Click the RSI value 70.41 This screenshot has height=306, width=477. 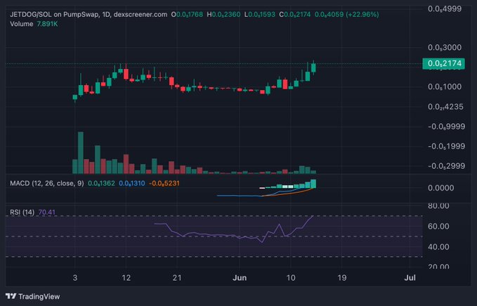(x=47, y=212)
